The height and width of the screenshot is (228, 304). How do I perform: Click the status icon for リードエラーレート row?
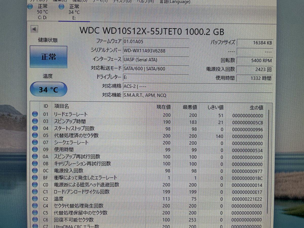click(35, 115)
